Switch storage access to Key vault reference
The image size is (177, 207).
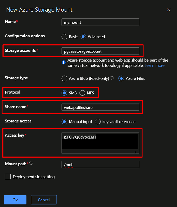(98, 122)
